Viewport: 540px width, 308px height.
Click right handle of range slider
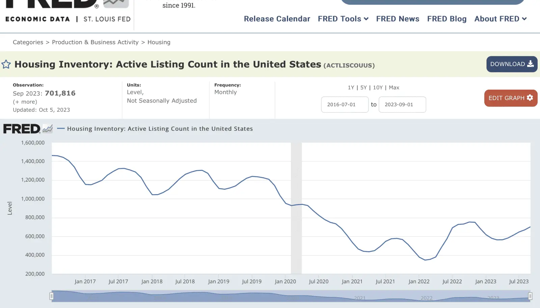[x=530, y=296]
